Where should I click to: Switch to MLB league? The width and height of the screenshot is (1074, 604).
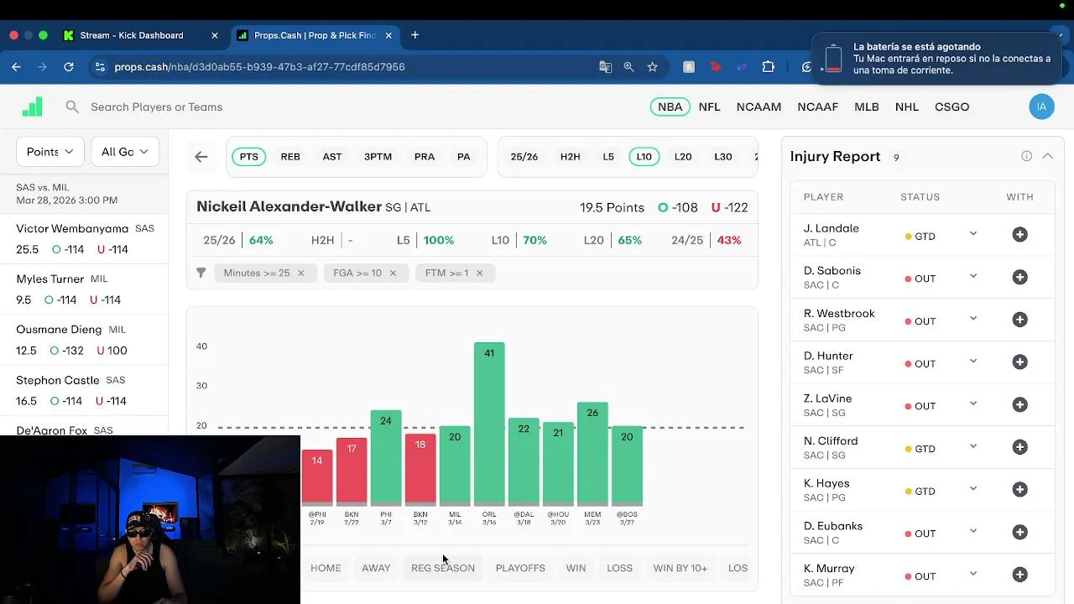(866, 107)
